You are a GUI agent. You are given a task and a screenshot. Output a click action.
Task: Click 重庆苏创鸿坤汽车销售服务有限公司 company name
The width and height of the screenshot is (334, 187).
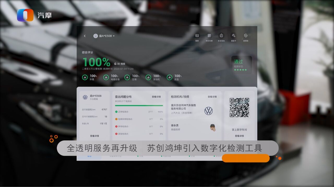[183, 107]
